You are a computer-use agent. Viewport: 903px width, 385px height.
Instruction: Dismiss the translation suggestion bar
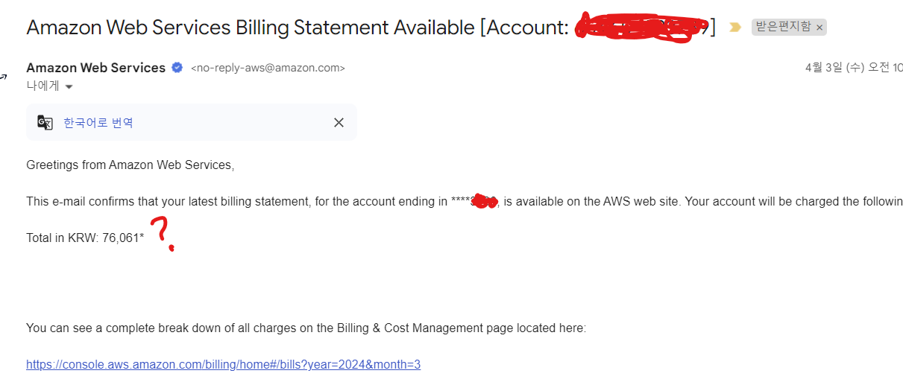(339, 123)
